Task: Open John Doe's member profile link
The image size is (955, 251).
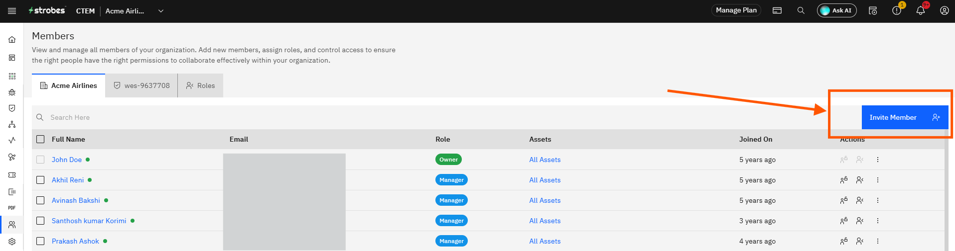Action: click(x=67, y=160)
